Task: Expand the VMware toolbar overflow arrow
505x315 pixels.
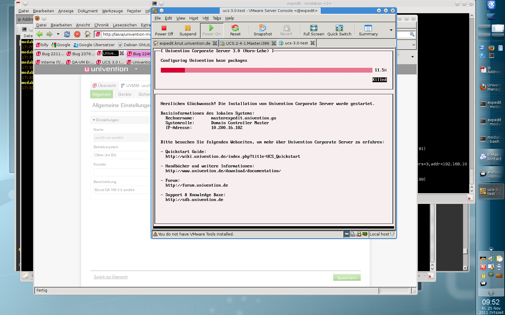Action: [391, 30]
